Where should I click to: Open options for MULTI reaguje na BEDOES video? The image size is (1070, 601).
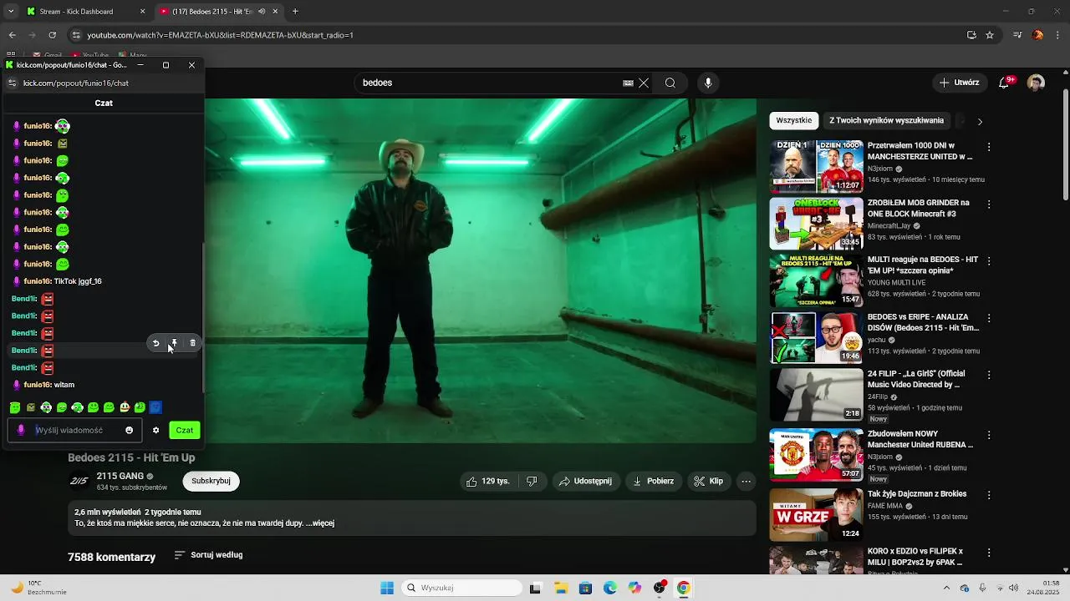pos(989,261)
